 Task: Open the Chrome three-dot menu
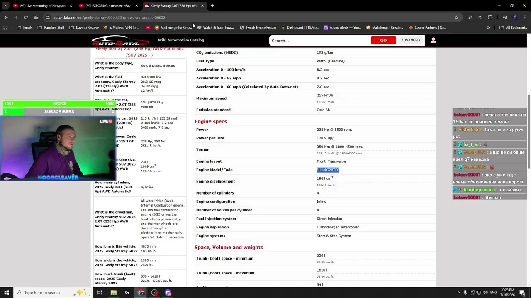coord(525,17)
